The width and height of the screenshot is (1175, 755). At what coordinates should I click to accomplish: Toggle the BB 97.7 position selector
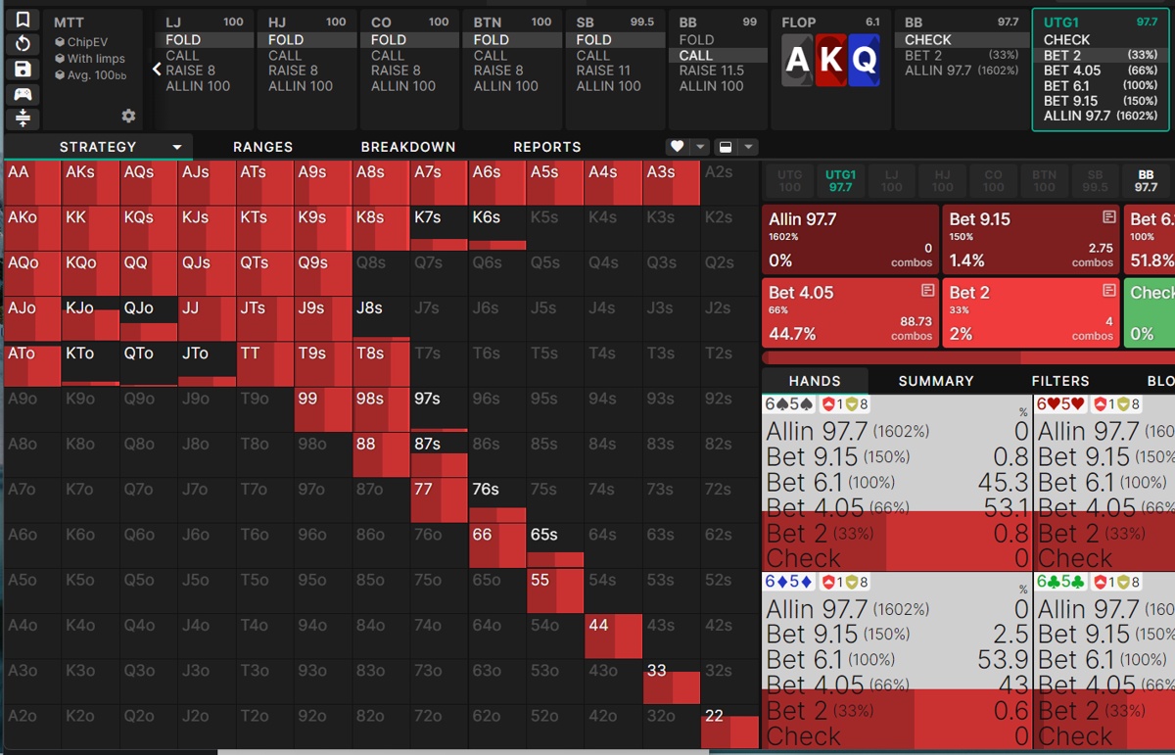[1145, 180]
